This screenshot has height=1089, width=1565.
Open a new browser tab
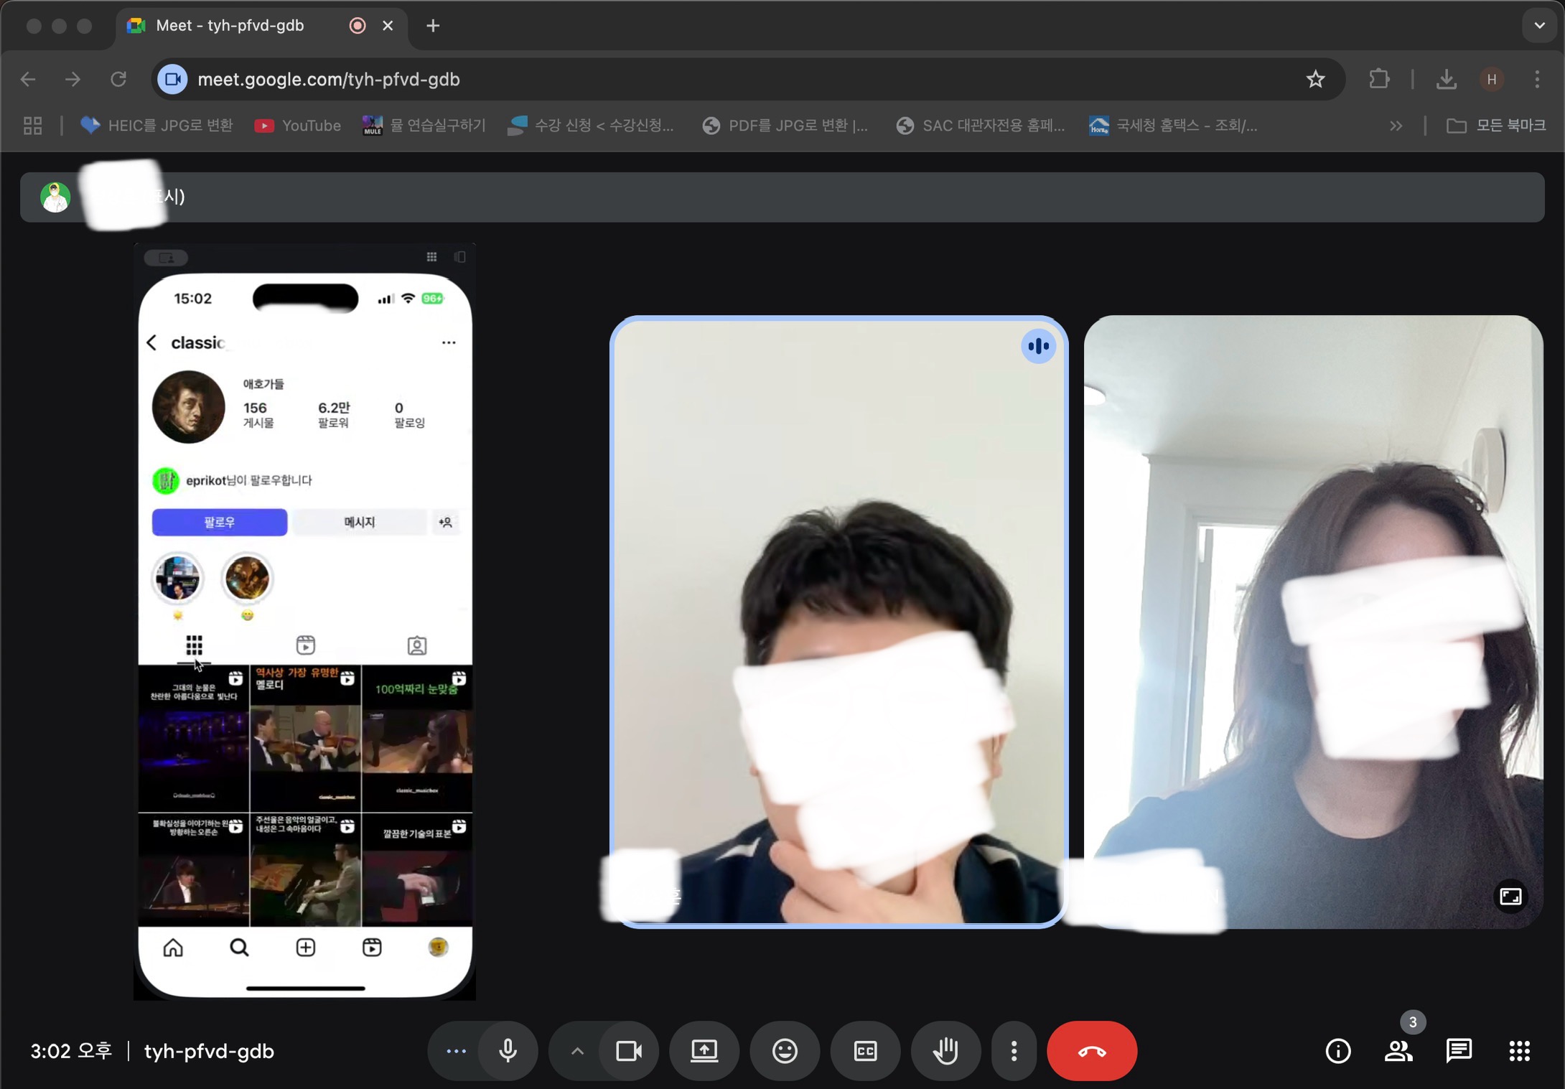point(433,26)
